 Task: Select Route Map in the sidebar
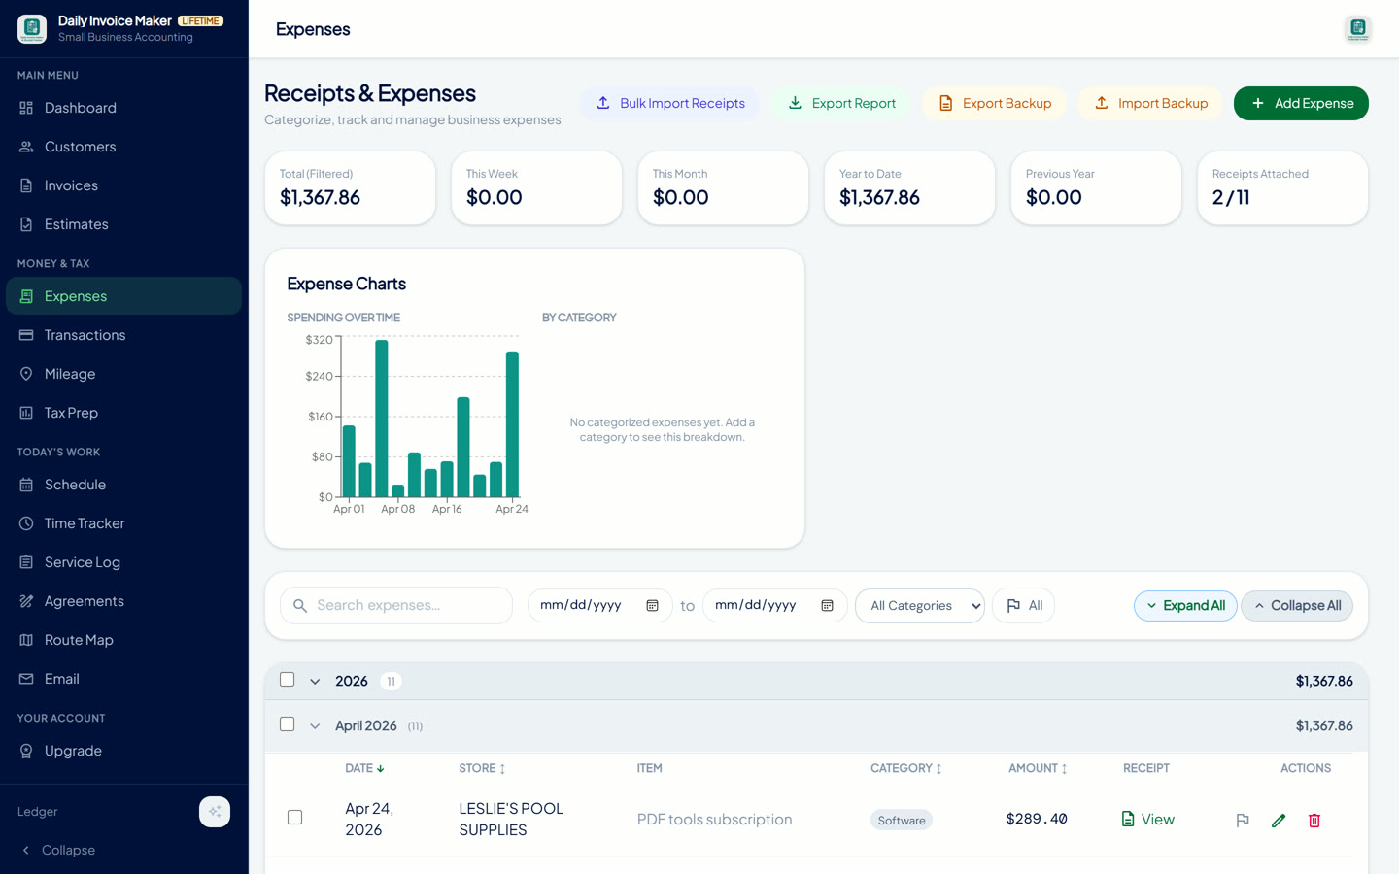click(x=123, y=640)
